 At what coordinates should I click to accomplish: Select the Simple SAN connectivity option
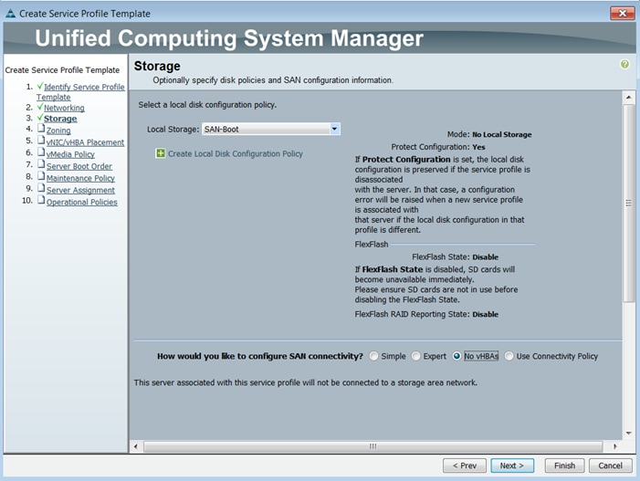373,356
